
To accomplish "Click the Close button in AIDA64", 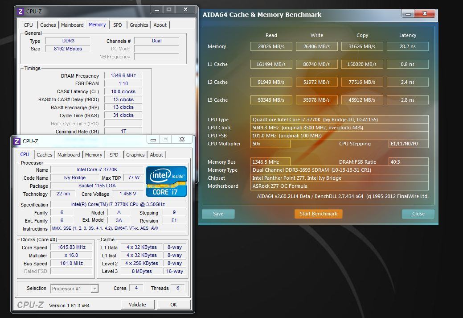I will point(418,214).
